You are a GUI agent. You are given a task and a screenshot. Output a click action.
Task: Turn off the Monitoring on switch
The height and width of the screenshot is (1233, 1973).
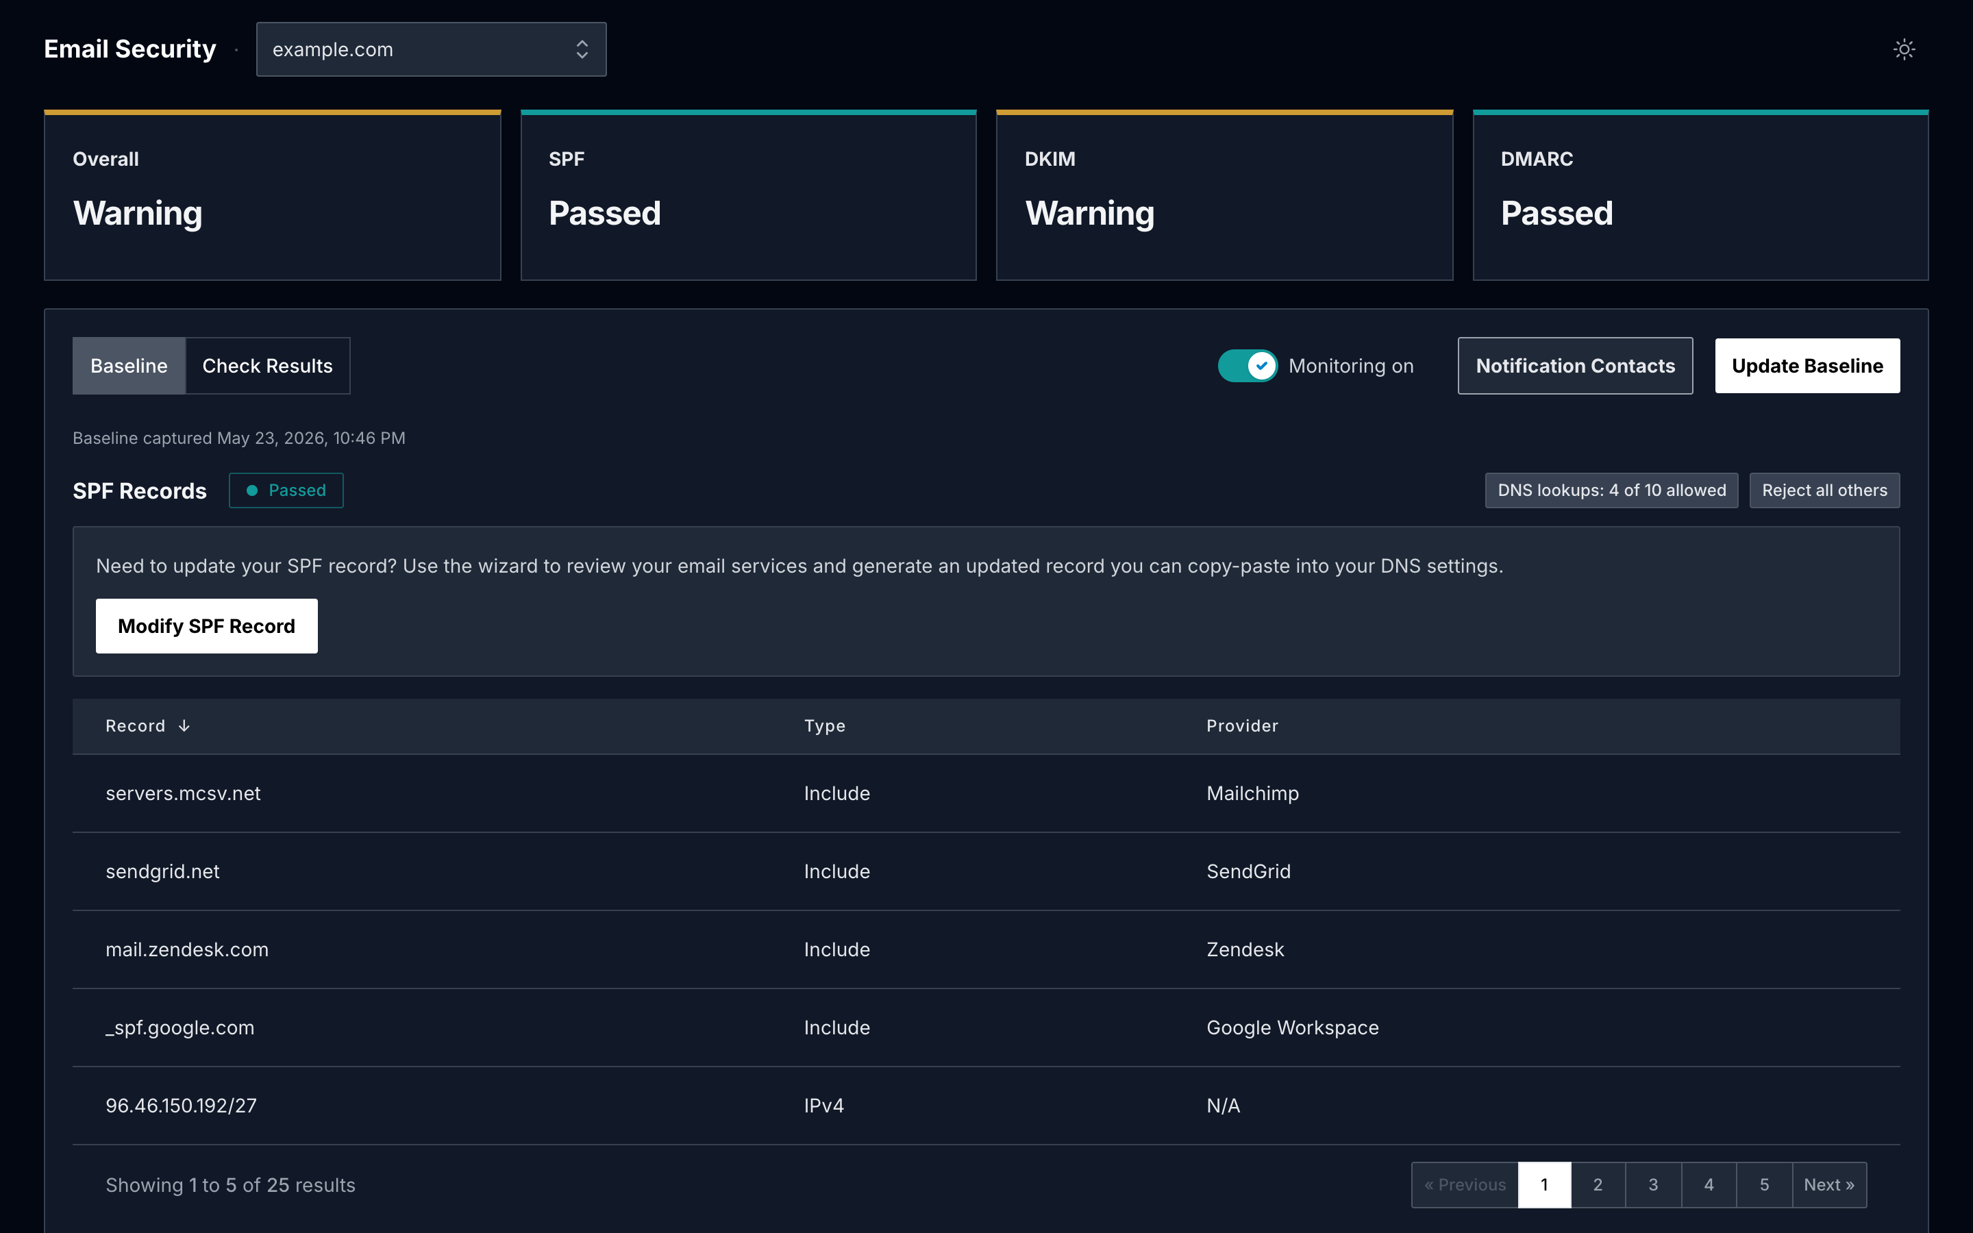(1248, 366)
